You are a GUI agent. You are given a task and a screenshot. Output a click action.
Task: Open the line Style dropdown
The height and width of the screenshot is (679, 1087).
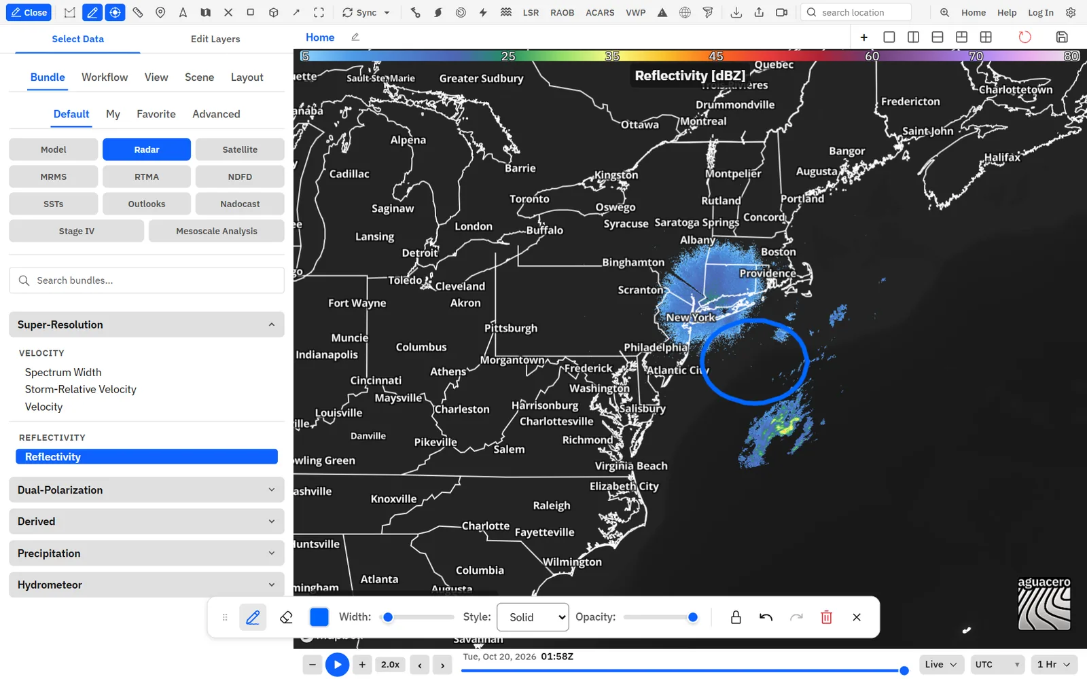coord(533,617)
